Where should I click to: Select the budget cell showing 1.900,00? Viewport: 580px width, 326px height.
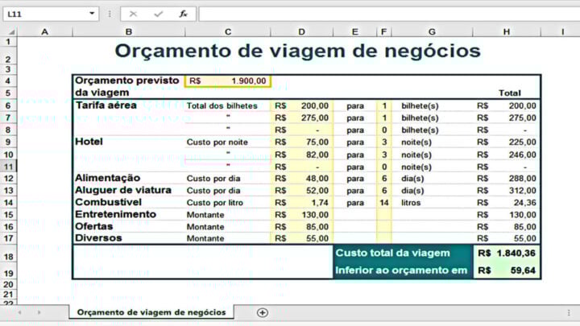tap(228, 81)
